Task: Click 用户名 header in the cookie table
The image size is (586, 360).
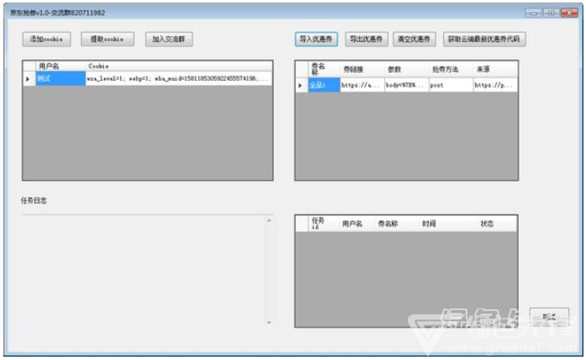Action: (60, 66)
